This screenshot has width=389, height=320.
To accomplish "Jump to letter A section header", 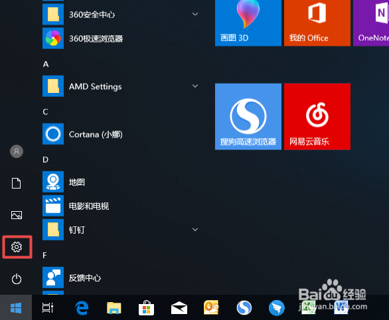I will [46, 64].
